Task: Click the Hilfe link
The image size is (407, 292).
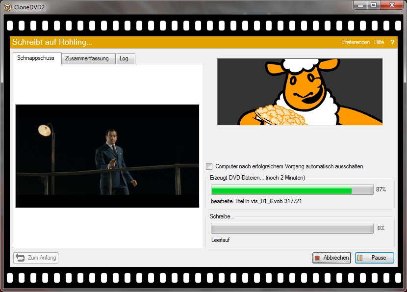Action: [379, 42]
